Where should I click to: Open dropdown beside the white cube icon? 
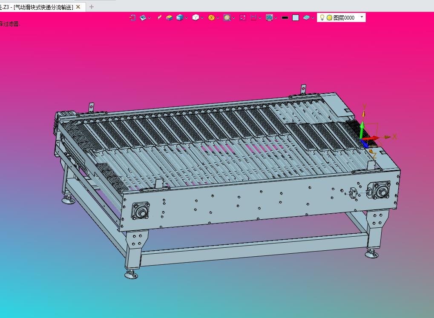[202, 18]
